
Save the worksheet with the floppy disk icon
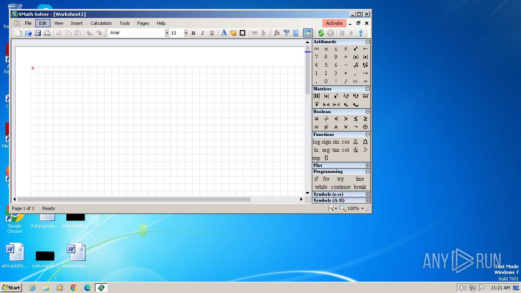click(37, 33)
